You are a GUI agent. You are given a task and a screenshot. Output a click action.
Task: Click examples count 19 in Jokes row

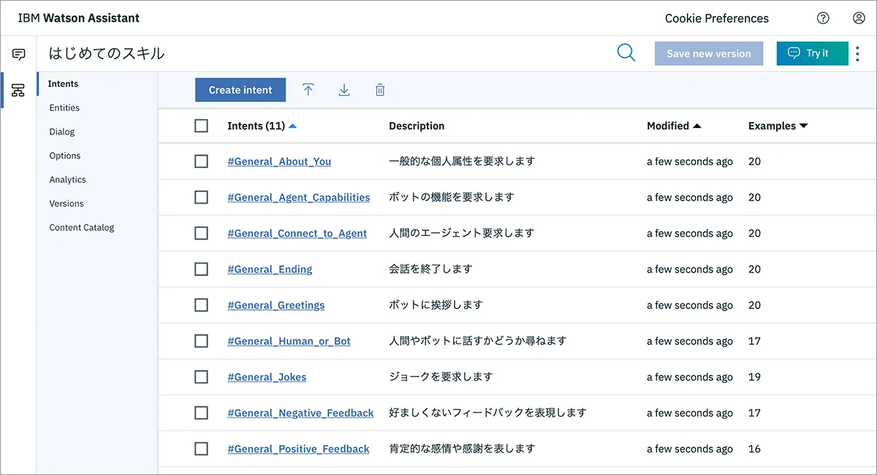pyautogui.click(x=754, y=377)
